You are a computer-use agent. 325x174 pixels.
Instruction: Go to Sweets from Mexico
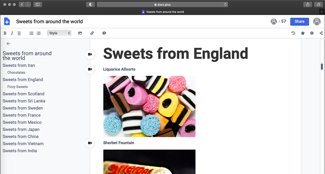tap(22, 122)
